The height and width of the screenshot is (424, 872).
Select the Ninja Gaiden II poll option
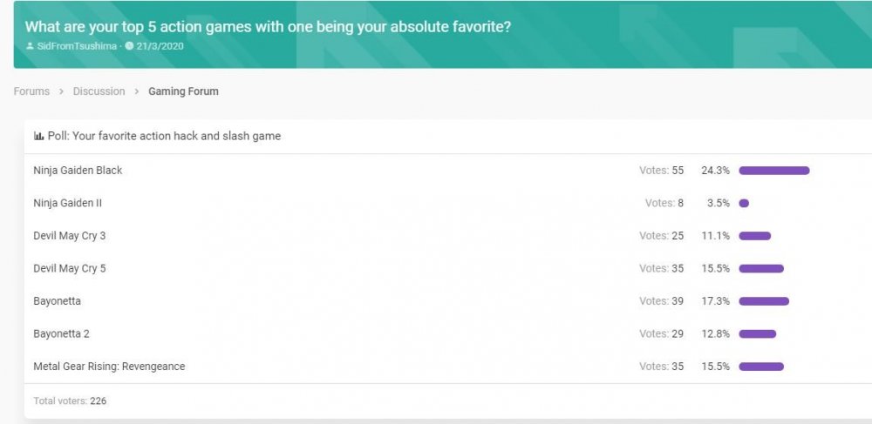(x=68, y=203)
